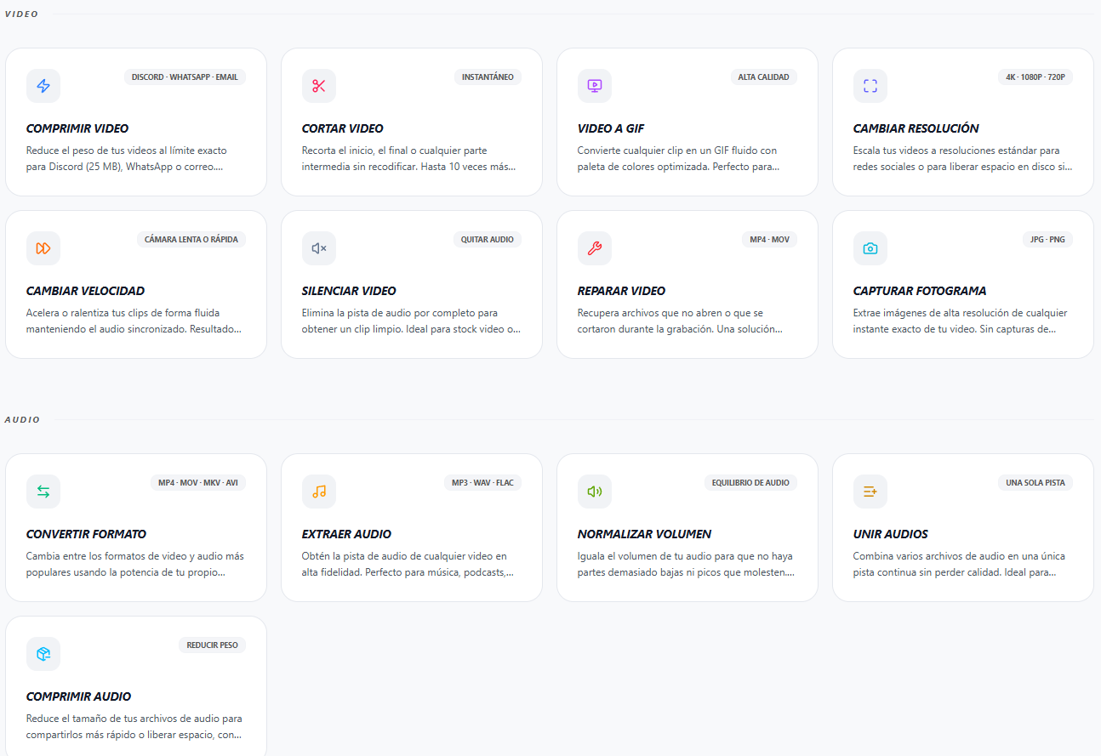Click description starting 'Obtén la pista de audio'
Screen dimensions: 1101x756
[x=408, y=564]
